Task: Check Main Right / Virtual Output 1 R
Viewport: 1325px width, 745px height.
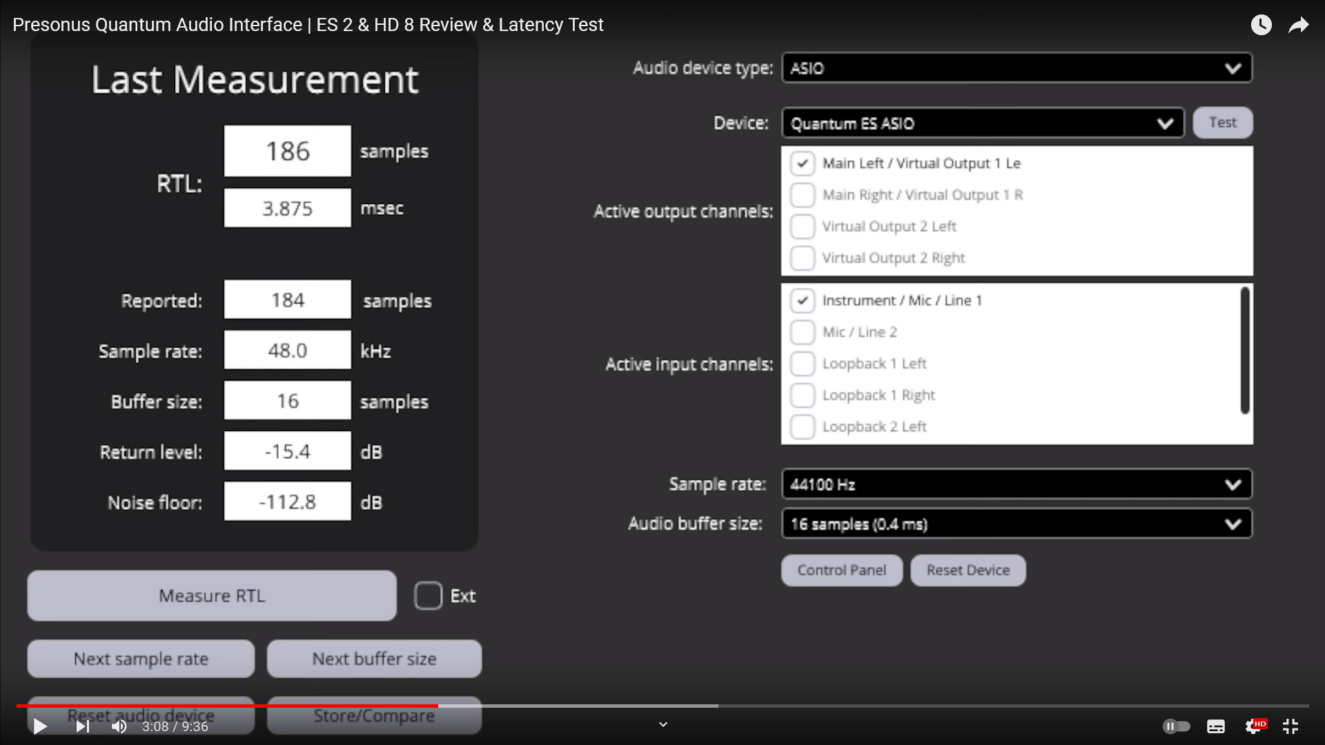Action: click(803, 195)
